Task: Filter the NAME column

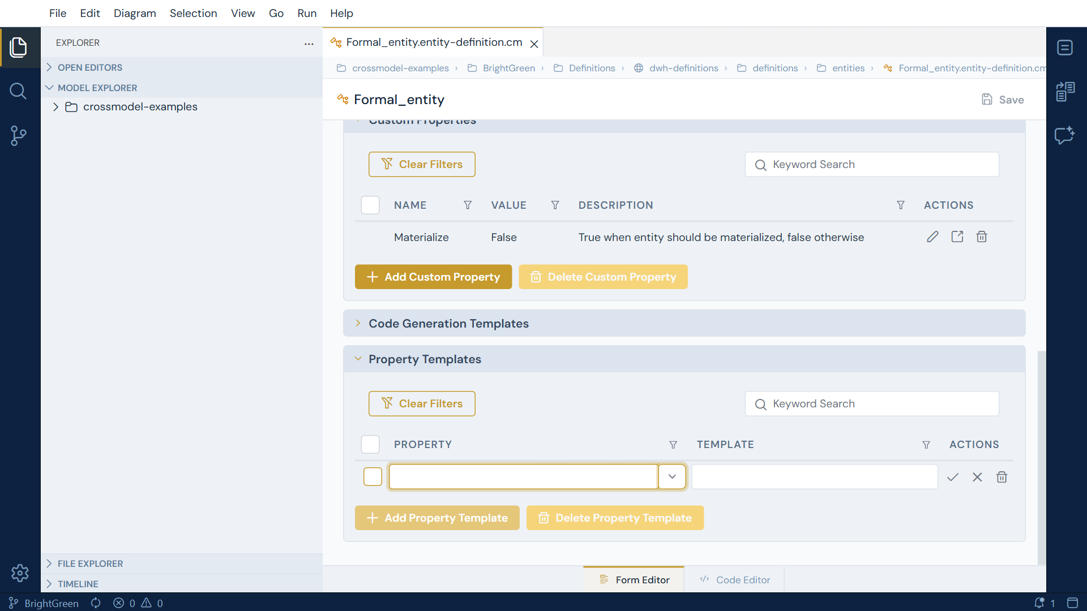Action: (x=468, y=205)
